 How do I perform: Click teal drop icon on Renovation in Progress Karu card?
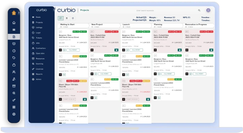pos(211,50)
